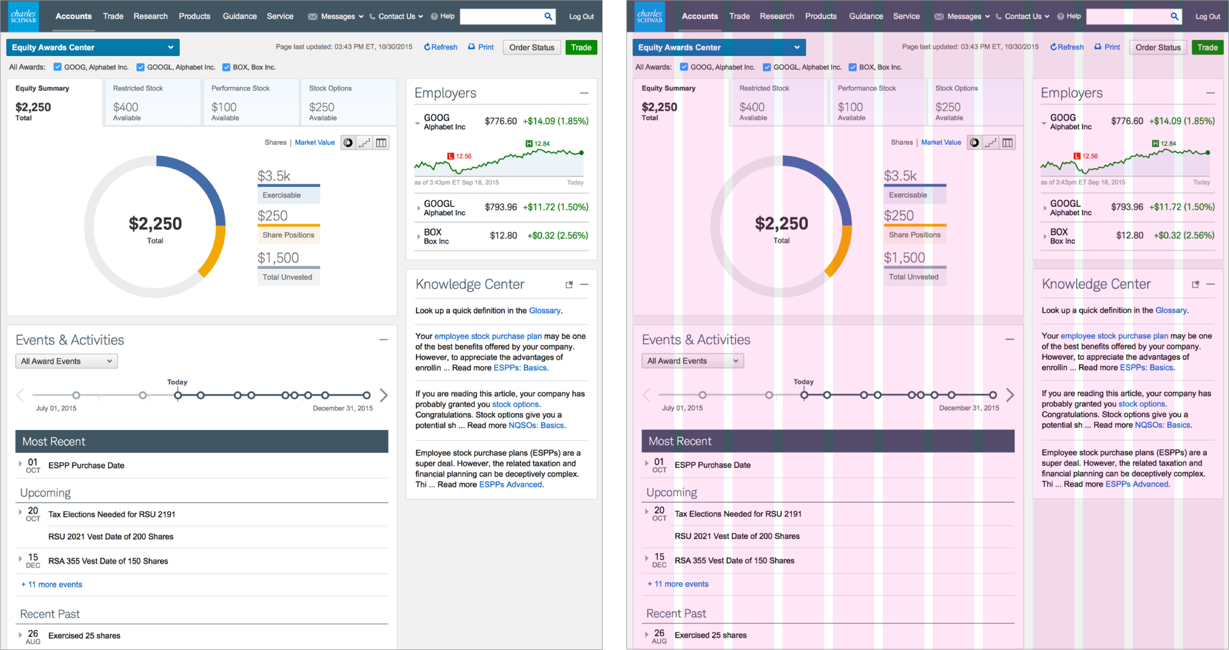This screenshot has width=1229, height=650.
Task: Minimize the Employers panel in the left page
Action: (x=584, y=93)
